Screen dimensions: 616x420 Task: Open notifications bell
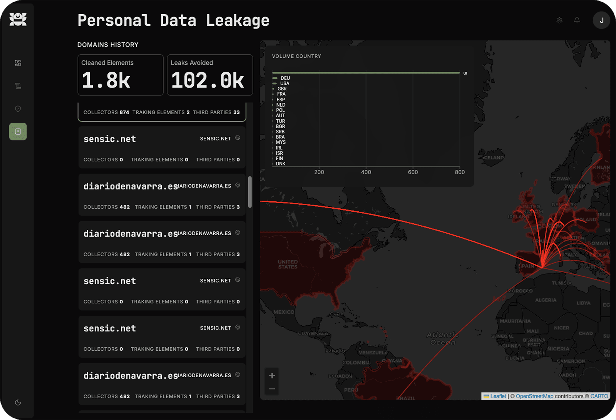[x=577, y=20]
